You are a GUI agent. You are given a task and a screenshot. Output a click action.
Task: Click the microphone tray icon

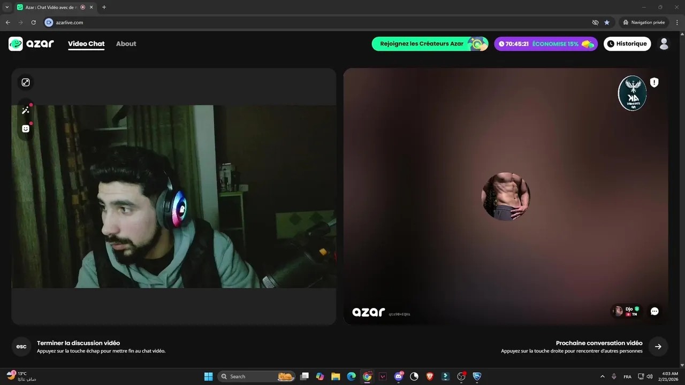click(x=614, y=376)
